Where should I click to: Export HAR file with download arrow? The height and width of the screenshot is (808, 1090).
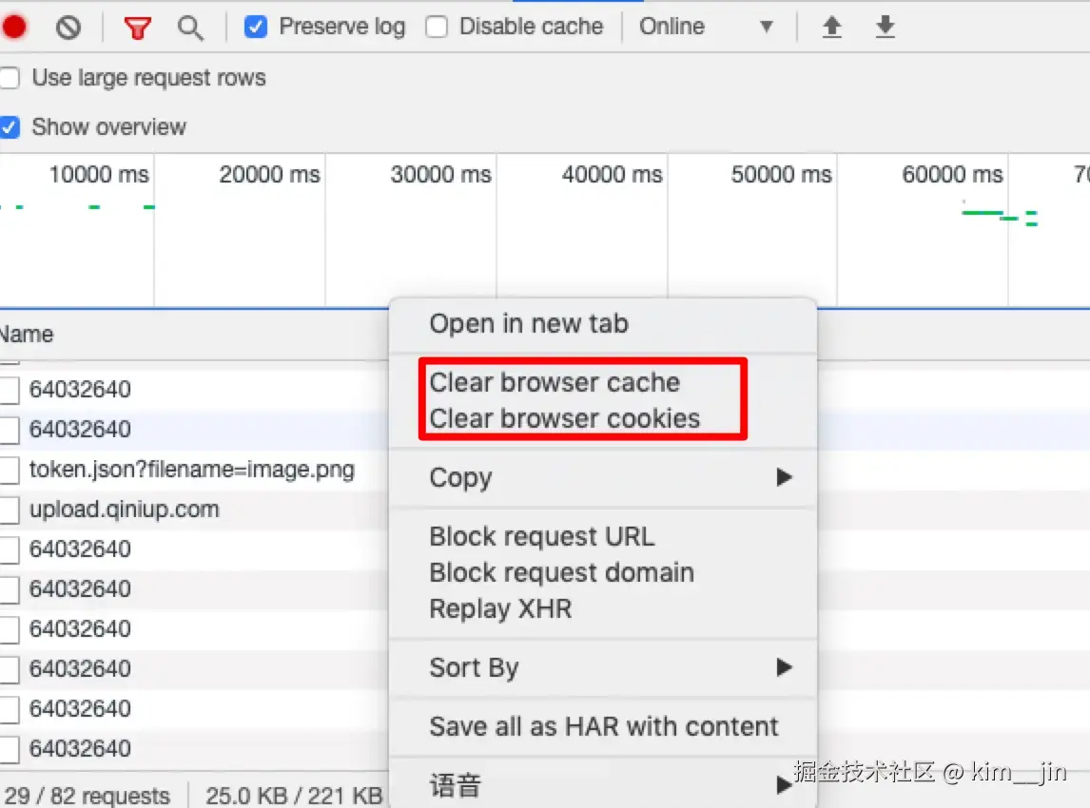click(x=885, y=28)
